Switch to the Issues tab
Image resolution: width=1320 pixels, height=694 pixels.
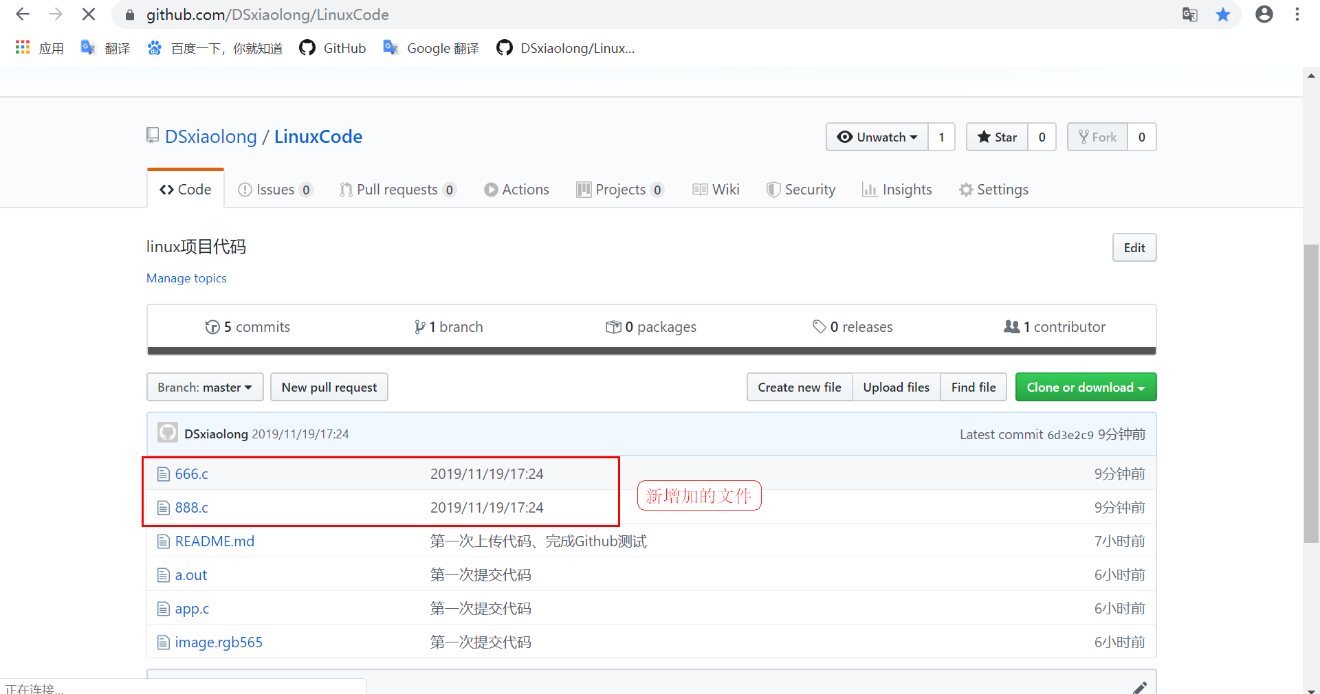click(275, 190)
